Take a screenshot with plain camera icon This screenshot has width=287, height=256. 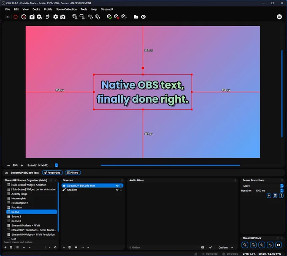click(x=63, y=17)
